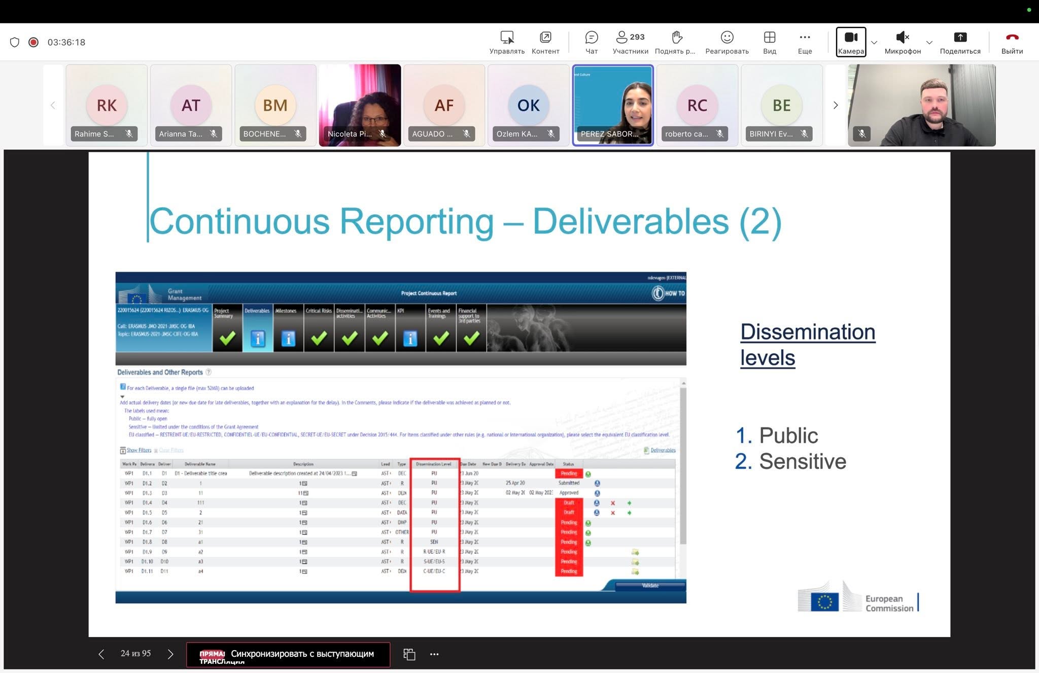Open the Управлять (Manage) control

506,42
